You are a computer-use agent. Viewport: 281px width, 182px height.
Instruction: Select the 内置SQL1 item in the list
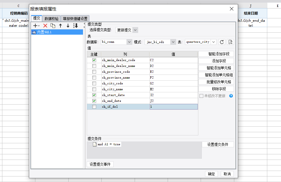44,32
